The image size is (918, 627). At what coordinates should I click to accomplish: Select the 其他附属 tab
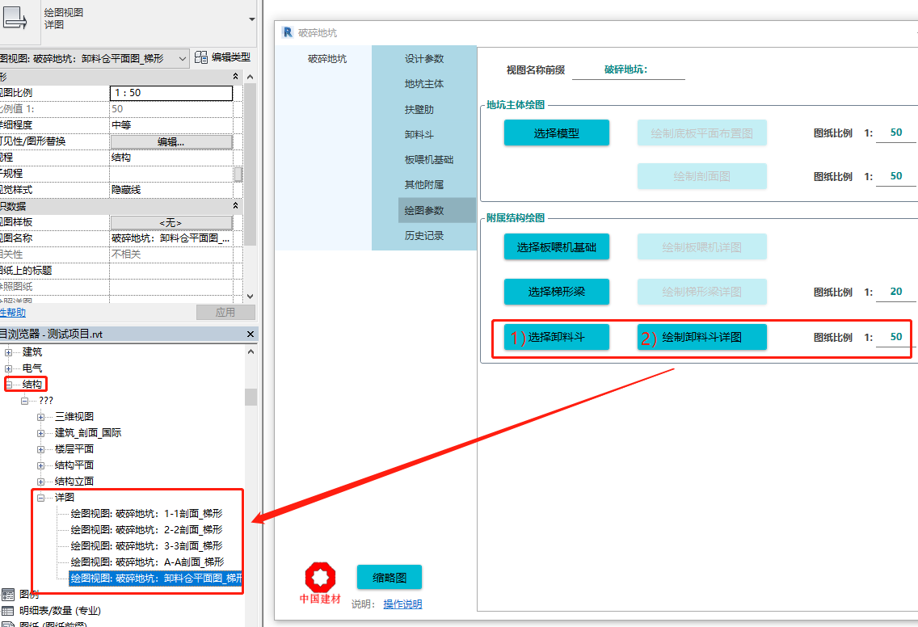[x=424, y=184]
